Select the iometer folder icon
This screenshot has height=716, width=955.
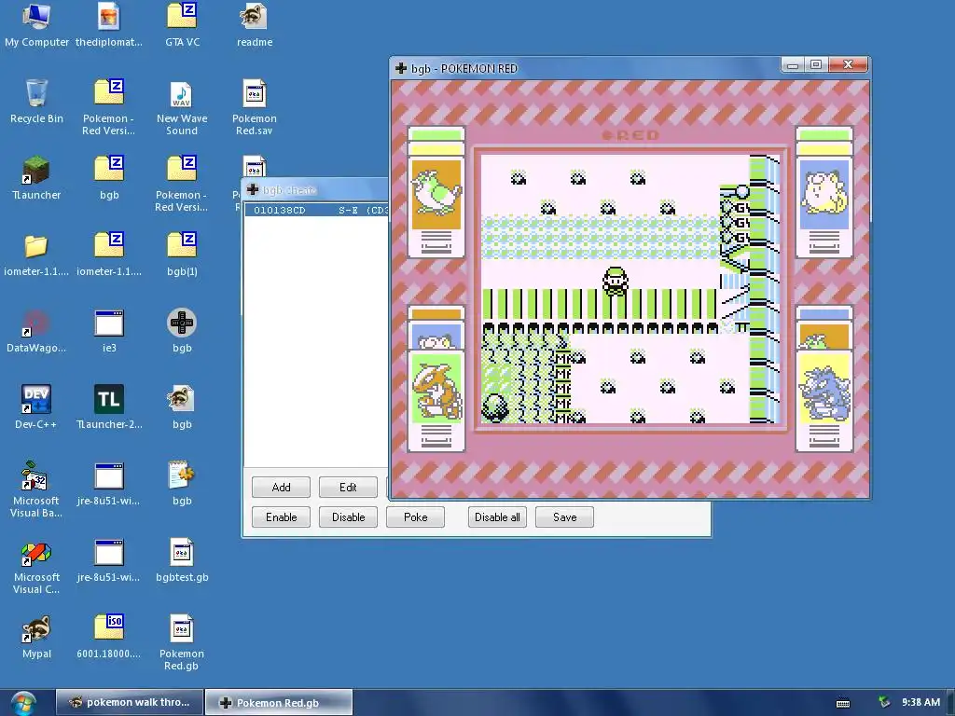36,255
